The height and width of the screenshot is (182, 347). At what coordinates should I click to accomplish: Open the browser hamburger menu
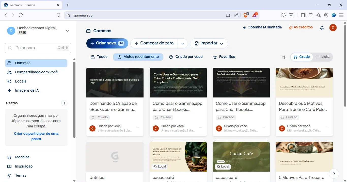(341, 15)
